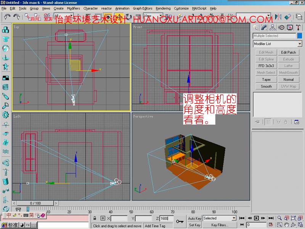Click the Zoom magnifier viewport tool

279,218
